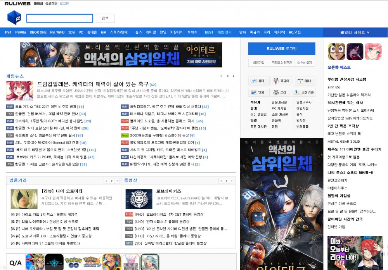Open 한글판 '건담 버서스' news item
The height and width of the screenshot is (270, 388).
pos(47,114)
